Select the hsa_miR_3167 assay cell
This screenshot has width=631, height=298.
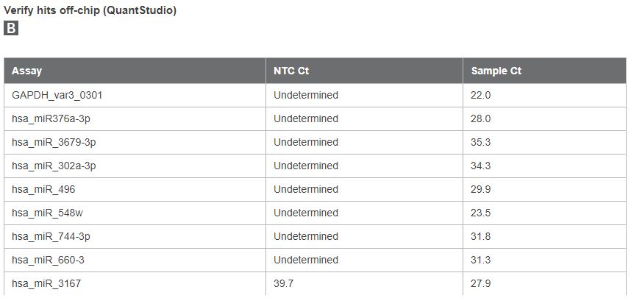point(46,283)
